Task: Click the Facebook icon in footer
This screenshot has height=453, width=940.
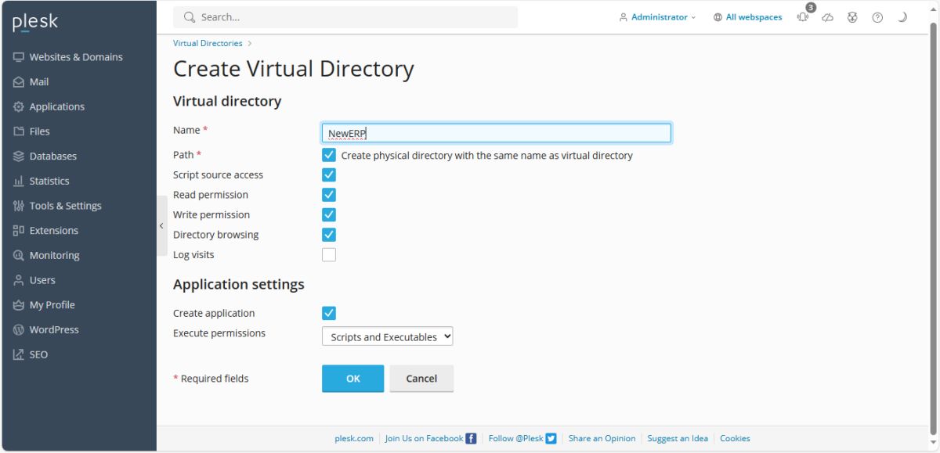Action: pyautogui.click(x=471, y=438)
